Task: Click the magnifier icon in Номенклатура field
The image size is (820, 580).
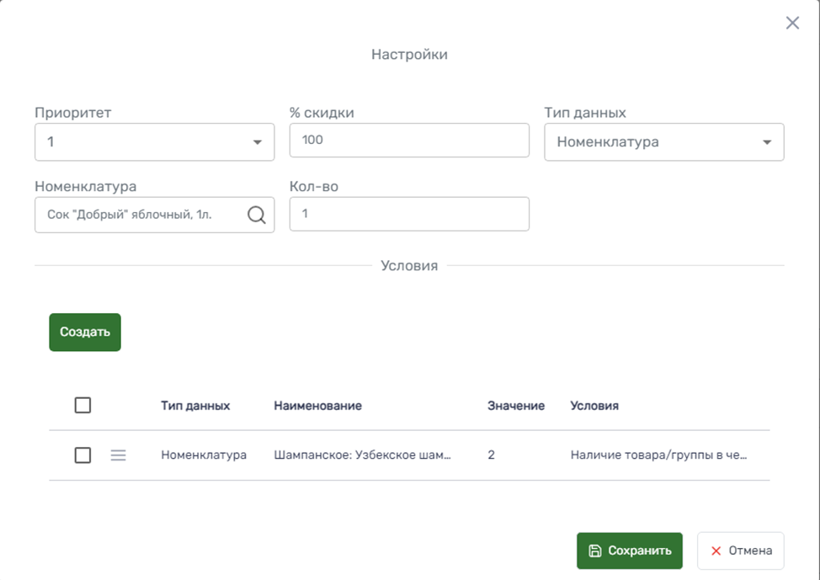Action: click(257, 216)
